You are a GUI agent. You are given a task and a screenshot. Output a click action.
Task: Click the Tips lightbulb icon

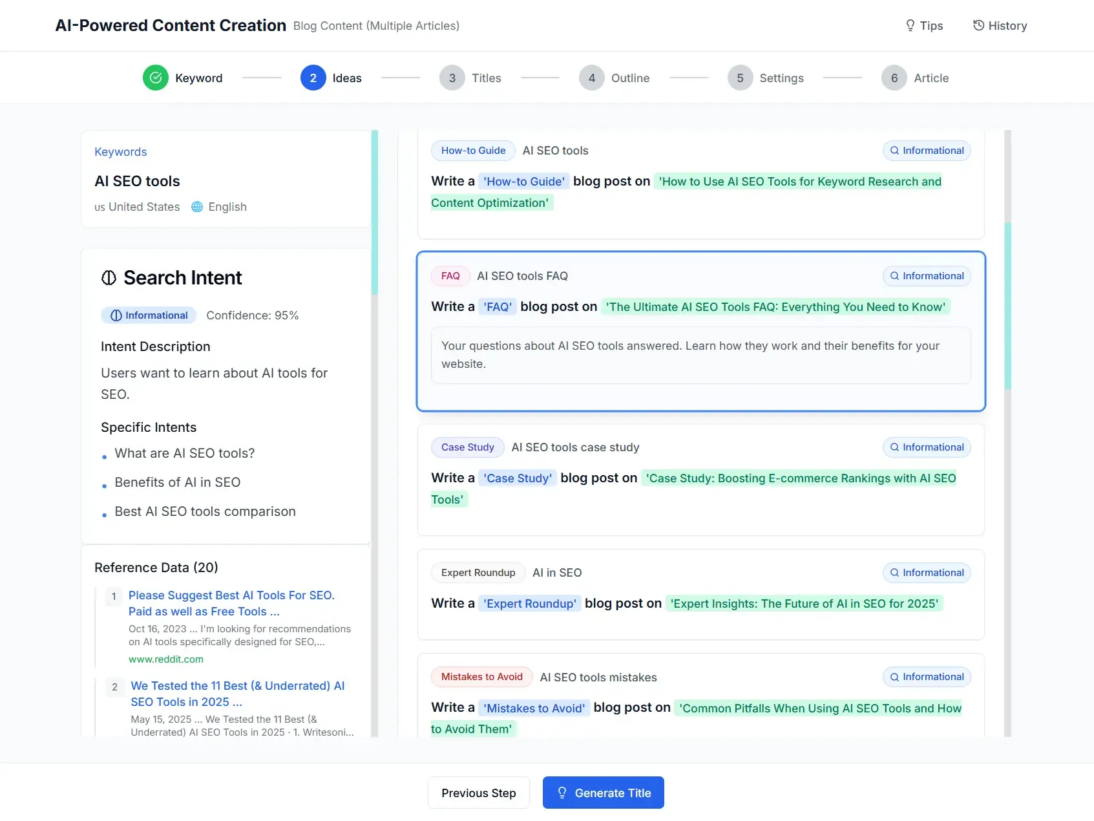pyautogui.click(x=909, y=25)
